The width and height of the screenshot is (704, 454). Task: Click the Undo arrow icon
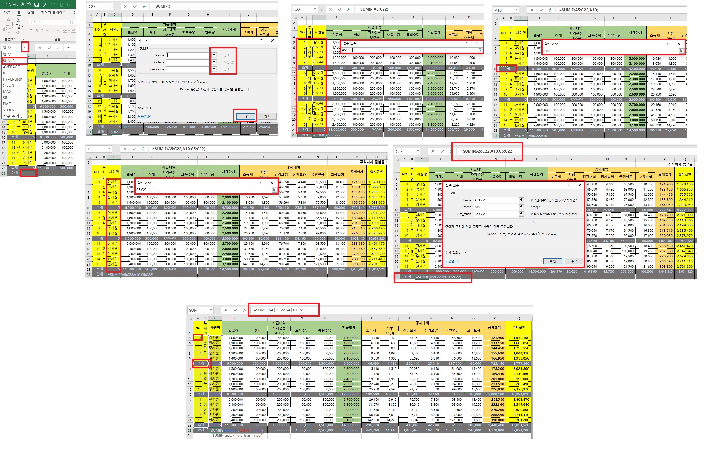click(x=44, y=4)
